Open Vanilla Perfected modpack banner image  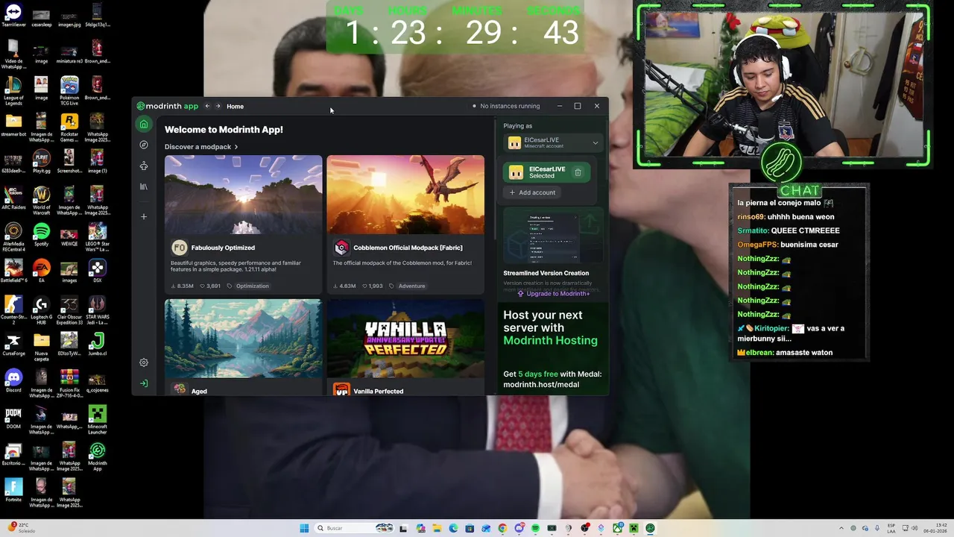[x=405, y=339]
